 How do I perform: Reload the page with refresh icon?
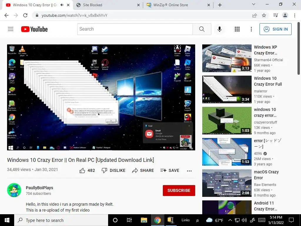tap(25, 15)
